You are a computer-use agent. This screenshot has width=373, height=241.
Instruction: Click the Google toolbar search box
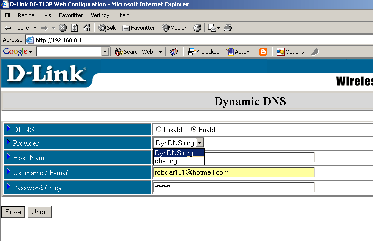(69, 52)
